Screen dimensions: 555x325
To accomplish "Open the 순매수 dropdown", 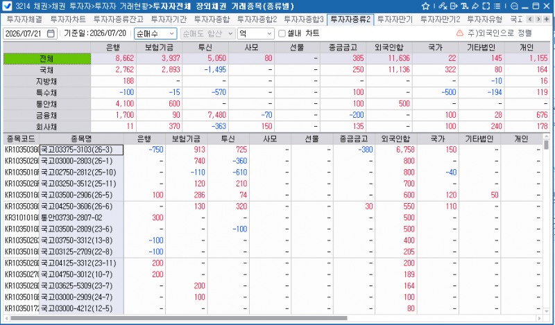I will (155, 33).
